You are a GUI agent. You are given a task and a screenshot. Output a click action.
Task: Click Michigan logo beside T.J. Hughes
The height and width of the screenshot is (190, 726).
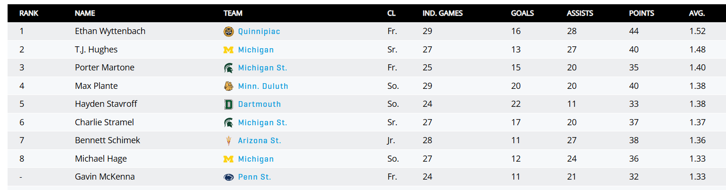(228, 50)
